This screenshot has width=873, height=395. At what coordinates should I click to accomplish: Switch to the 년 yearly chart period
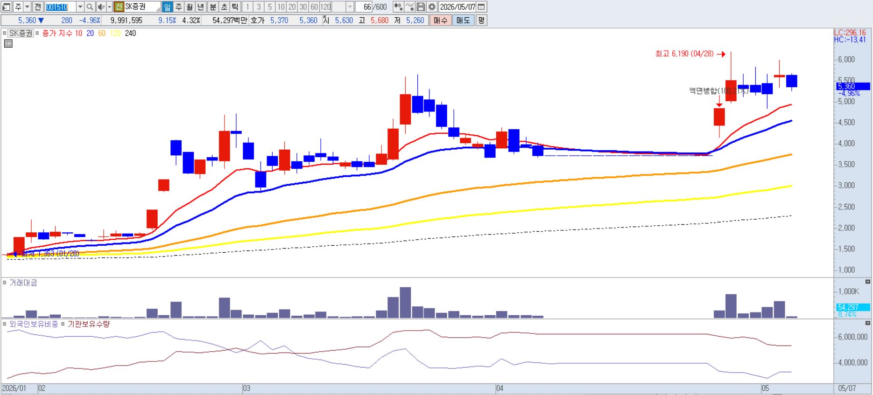[x=201, y=7]
